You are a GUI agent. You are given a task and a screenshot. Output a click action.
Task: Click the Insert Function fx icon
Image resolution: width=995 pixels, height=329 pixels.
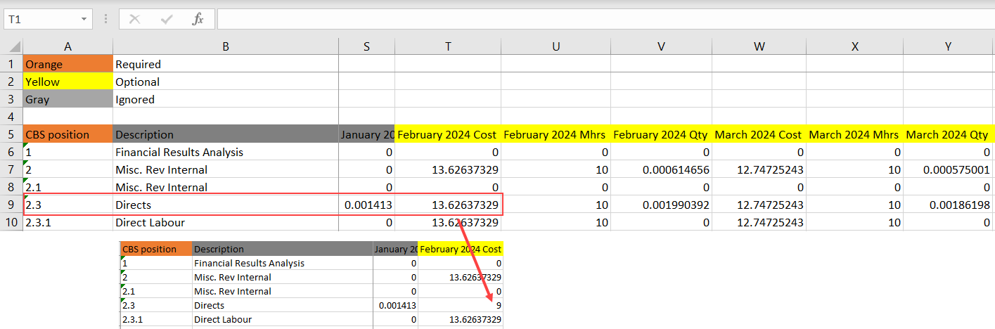click(198, 20)
